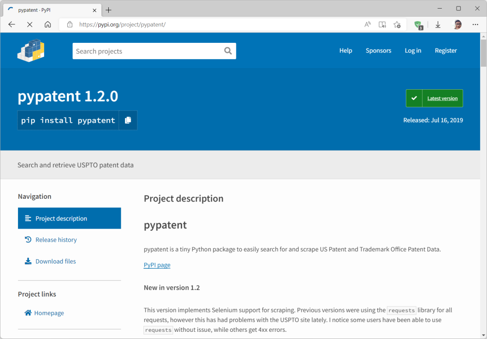Stop loading the page
This screenshot has height=339, width=487.
click(x=30, y=24)
